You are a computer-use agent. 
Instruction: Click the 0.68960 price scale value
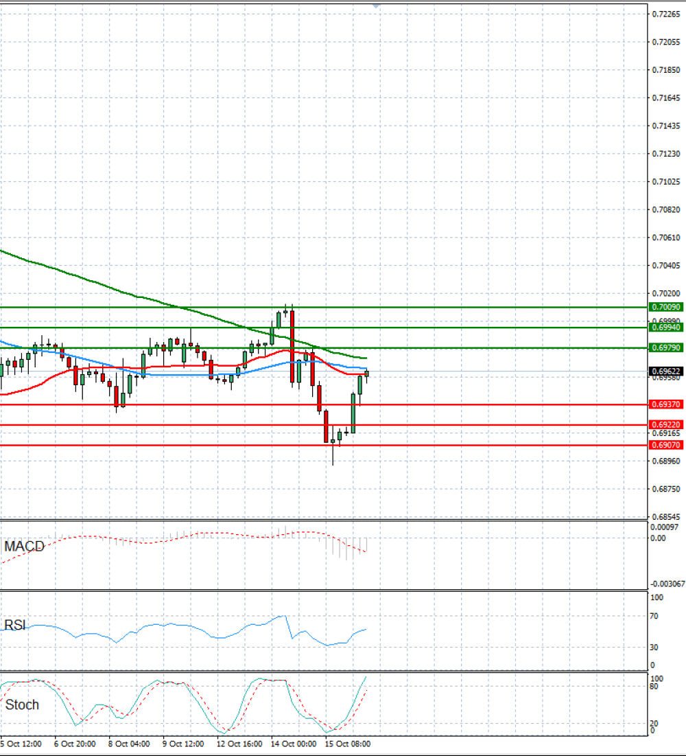coord(666,461)
